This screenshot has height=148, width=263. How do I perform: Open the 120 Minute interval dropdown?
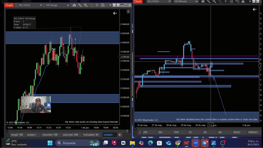pos(186,1)
